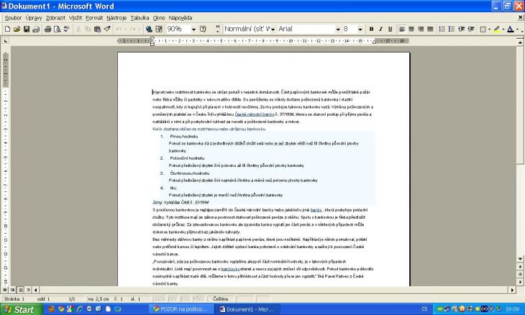525x315 pixels.
Task: Switch to the 'POZOR na poškoz...' taskbar window
Action: 180,309
